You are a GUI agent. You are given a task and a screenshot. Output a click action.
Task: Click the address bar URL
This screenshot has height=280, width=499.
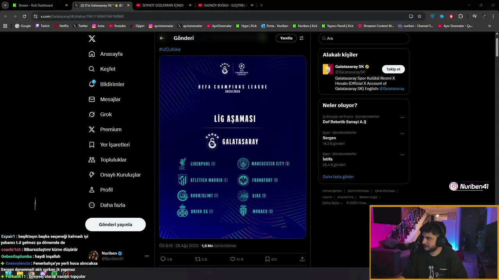point(82,16)
